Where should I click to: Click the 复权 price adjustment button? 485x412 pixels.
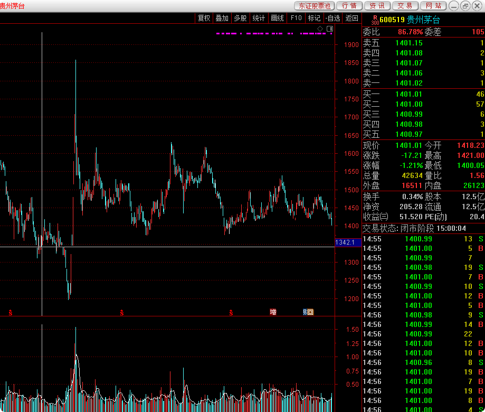[204, 18]
